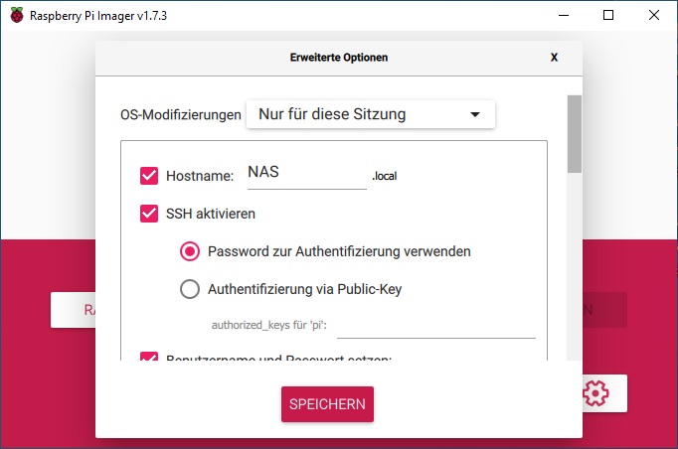
Task: Choose Authentifizierung via Public-Key radio button
Action: 190,289
